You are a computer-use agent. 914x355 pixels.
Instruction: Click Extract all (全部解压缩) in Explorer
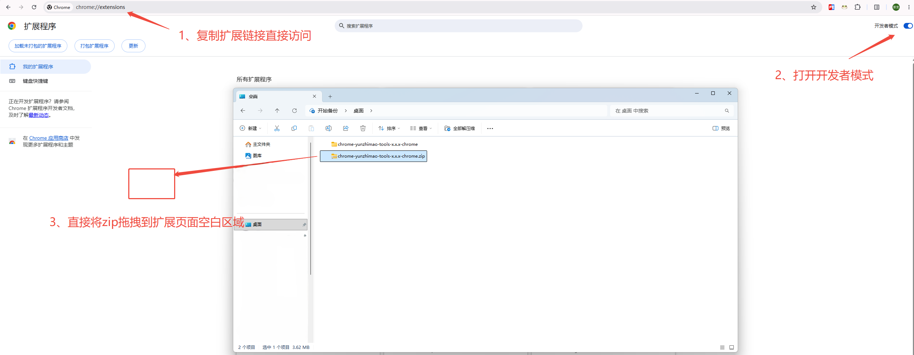click(460, 128)
